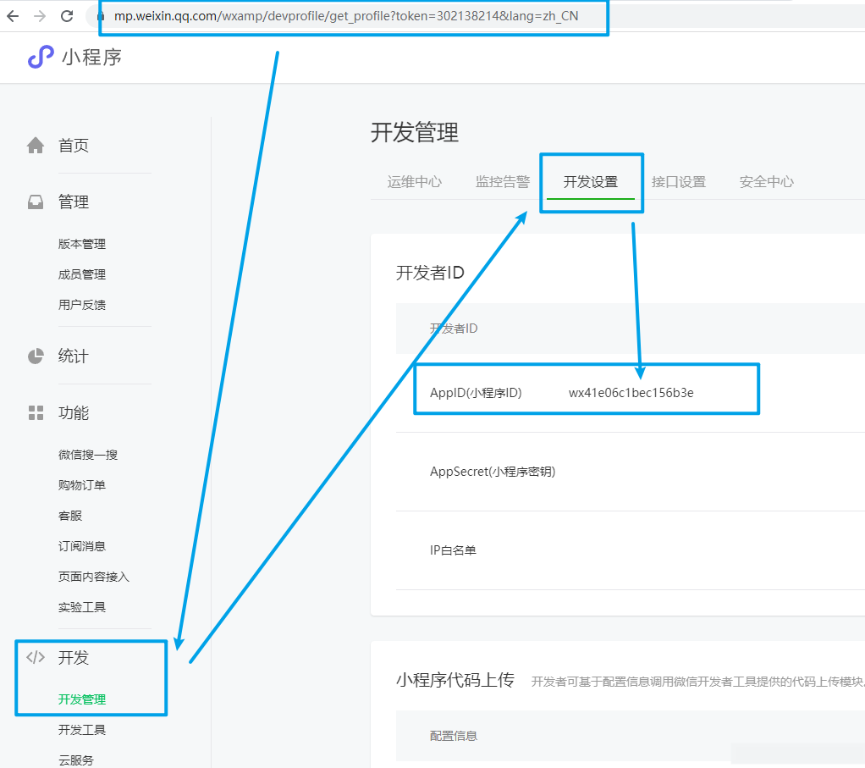Click the 管理 inbox icon
Viewport: 865px width, 768px height.
36,202
